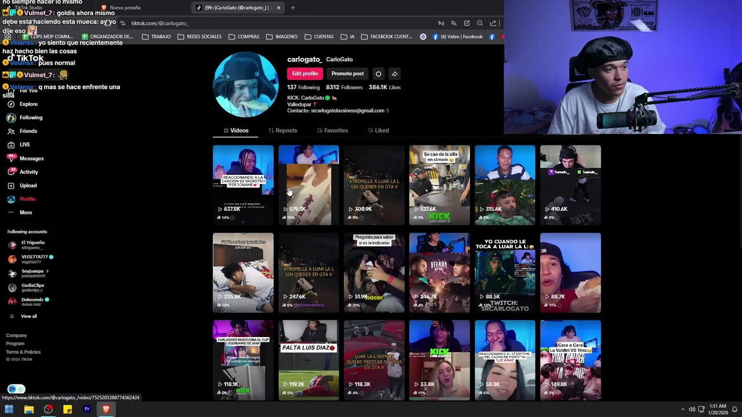Viewport: 742px width, 417px height.
Task: Switch to the Nueva pestaña browser tab
Action: [x=123, y=8]
